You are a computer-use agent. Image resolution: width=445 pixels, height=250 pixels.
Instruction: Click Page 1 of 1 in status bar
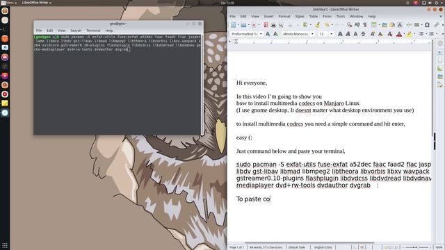(x=236, y=247)
